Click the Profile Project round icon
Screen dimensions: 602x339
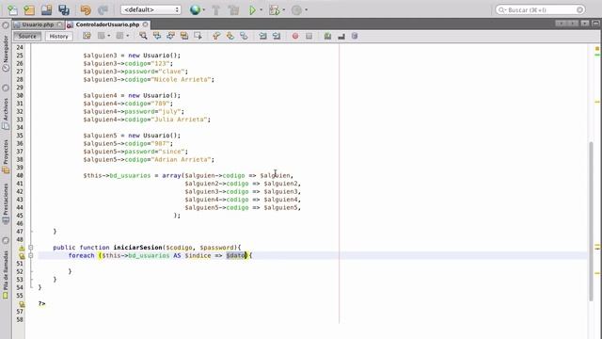296,9
